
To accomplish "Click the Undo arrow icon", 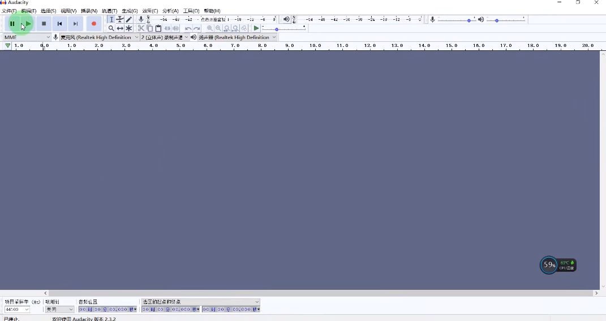I will pos(188,28).
